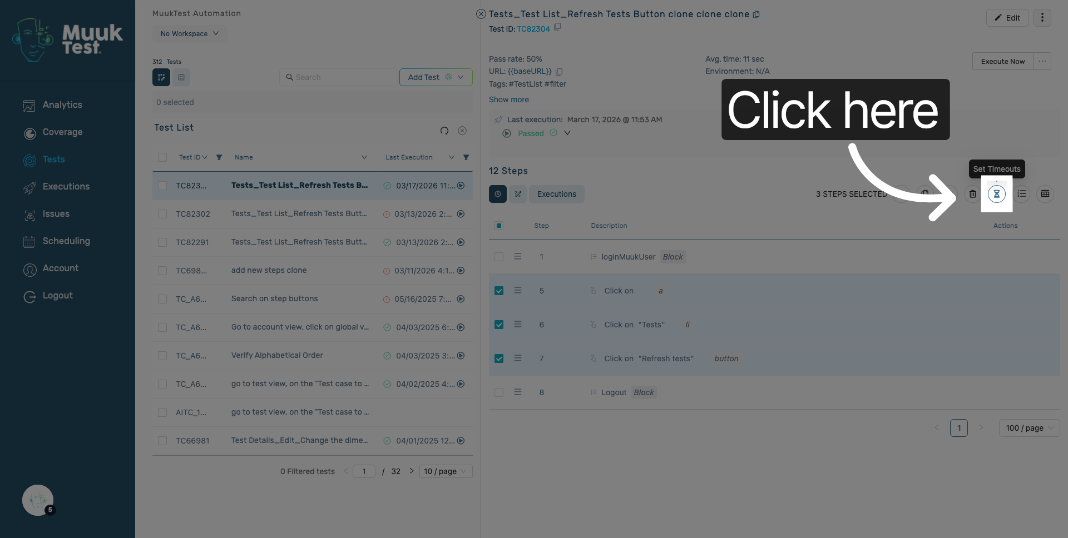Delete the selected steps with the trash icon
Image resolution: width=1068 pixels, height=538 pixels.
(x=972, y=194)
